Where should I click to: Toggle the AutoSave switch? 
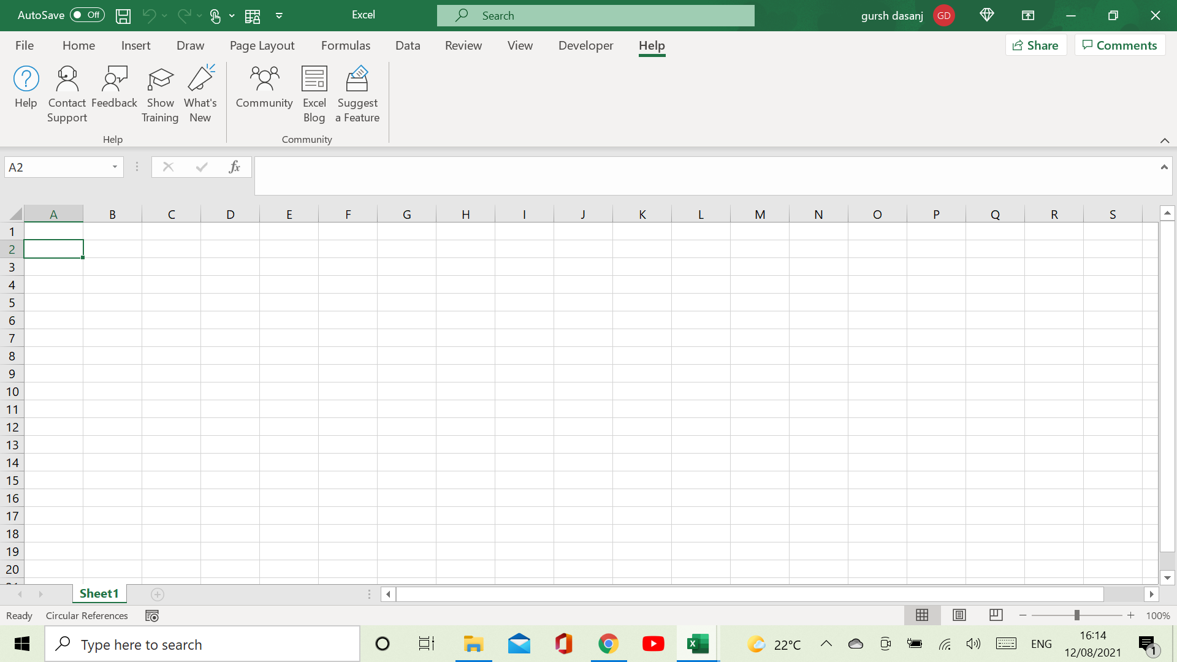pos(87,15)
